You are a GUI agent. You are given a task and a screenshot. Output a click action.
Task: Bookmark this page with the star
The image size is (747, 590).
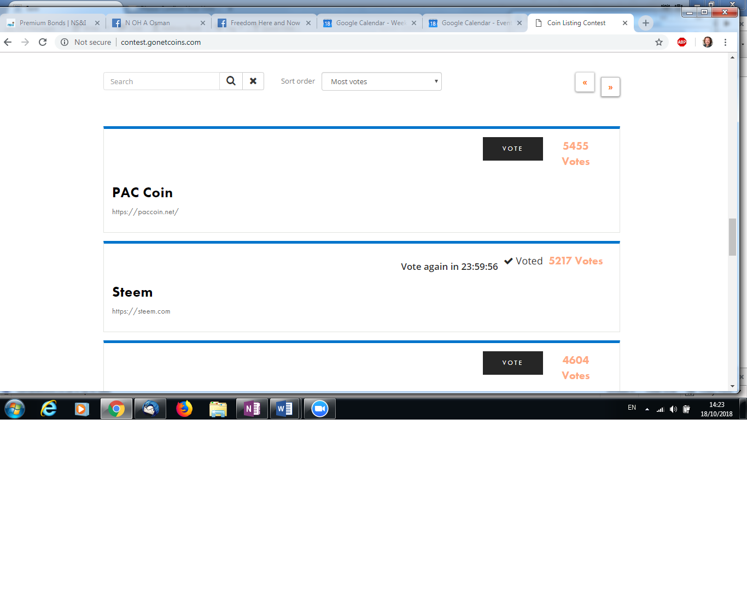coord(659,42)
